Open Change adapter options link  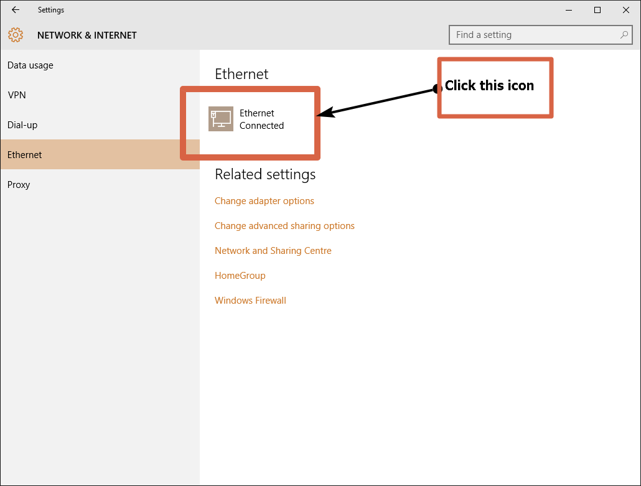tap(264, 201)
